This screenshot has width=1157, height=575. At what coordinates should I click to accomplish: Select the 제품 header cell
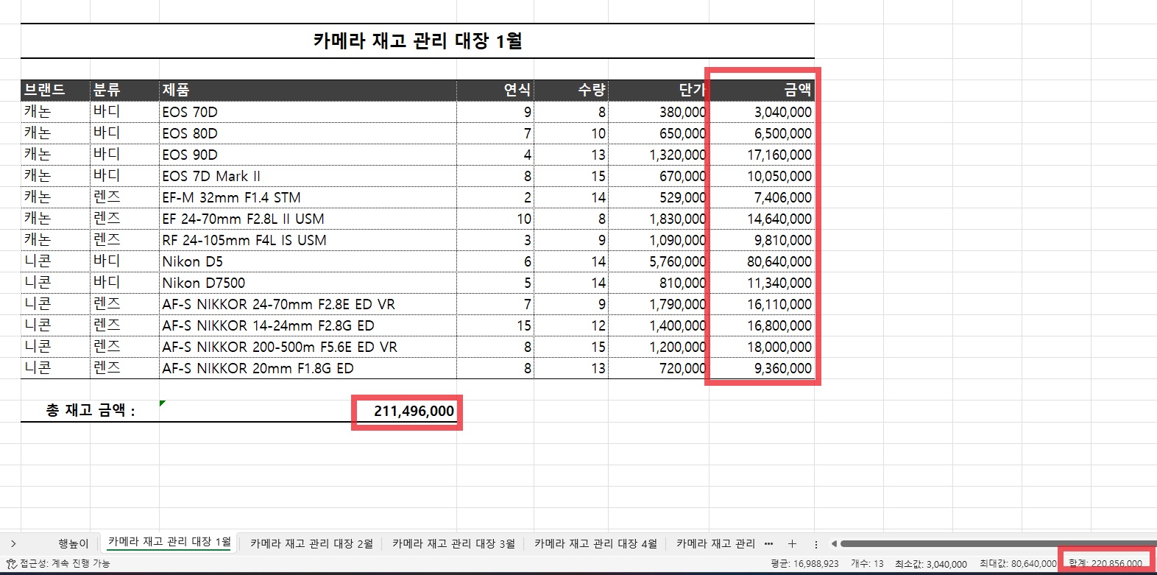click(308, 90)
